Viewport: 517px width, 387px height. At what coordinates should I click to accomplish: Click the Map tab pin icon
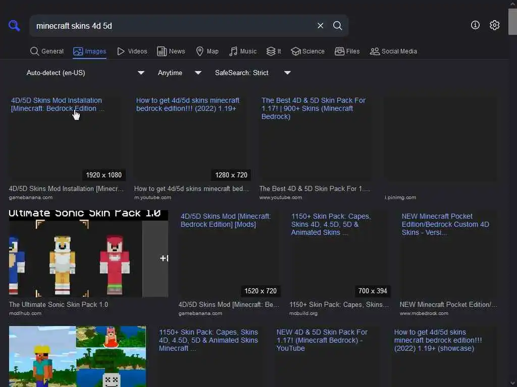199,51
